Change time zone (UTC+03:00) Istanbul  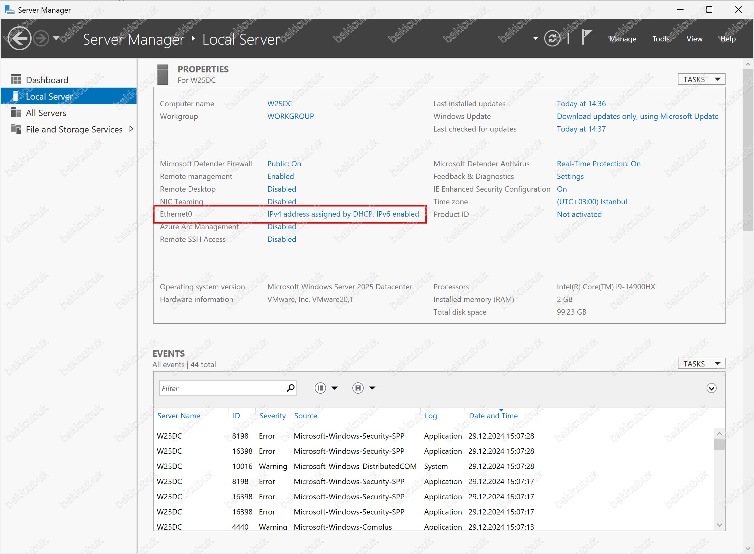592,201
